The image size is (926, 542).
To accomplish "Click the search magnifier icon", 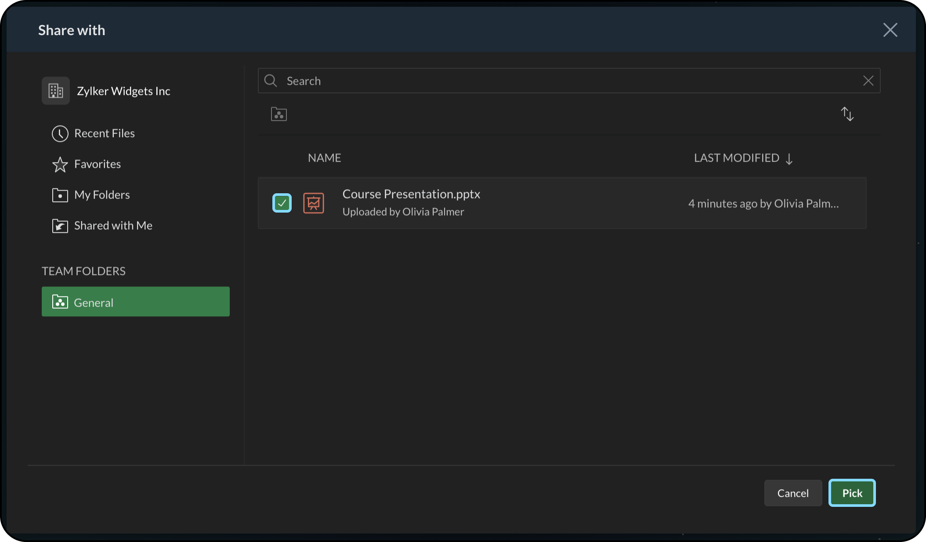I will [x=271, y=81].
